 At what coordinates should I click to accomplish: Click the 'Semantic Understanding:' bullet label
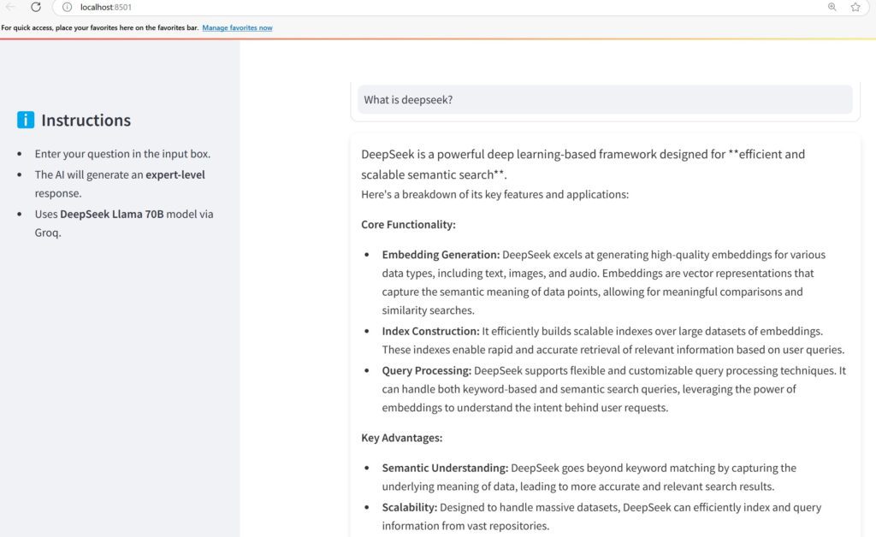coord(445,468)
